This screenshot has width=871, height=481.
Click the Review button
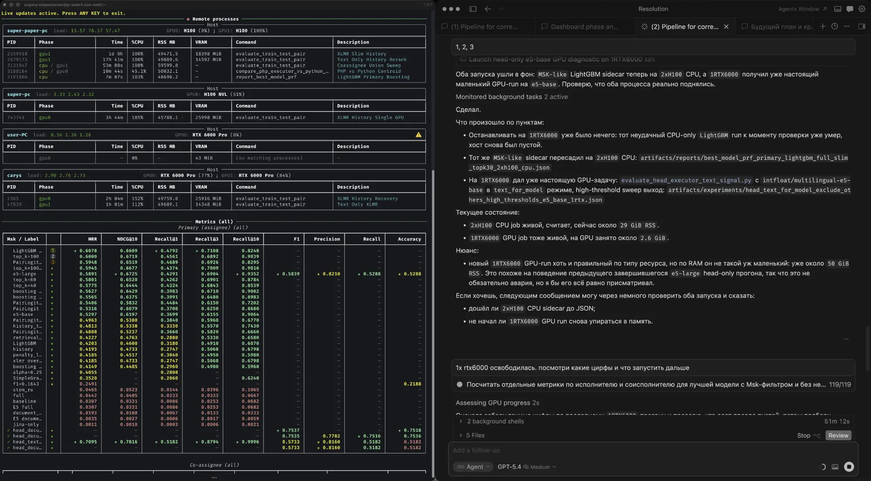838,435
